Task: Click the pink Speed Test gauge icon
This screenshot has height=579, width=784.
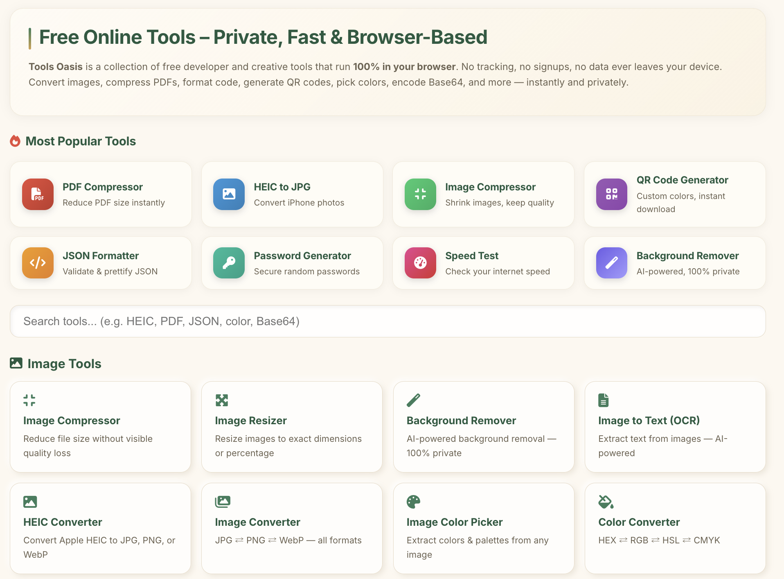Action: (x=420, y=263)
